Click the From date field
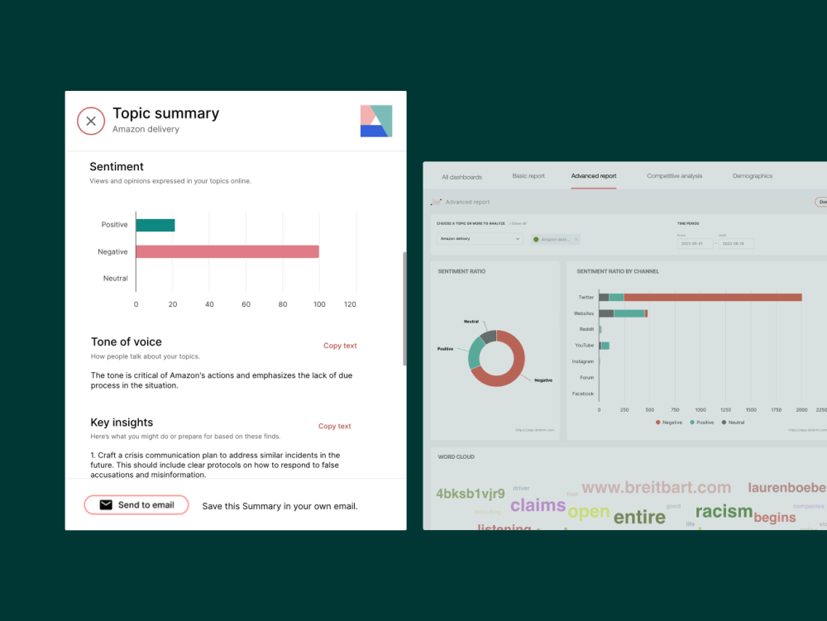 (695, 244)
